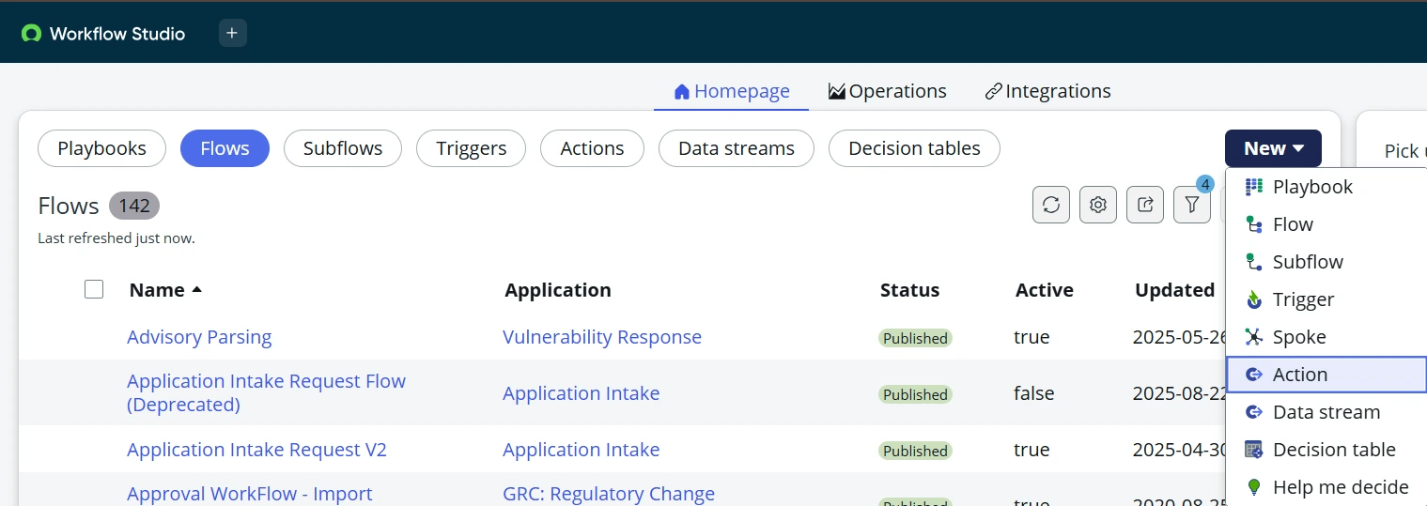This screenshot has width=1427, height=506.
Task: Choose Data stream from the New menu
Action: (x=1326, y=412)
